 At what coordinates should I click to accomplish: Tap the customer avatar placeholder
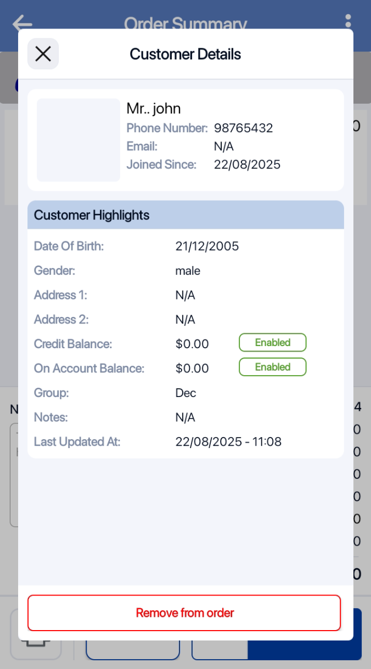78,140
